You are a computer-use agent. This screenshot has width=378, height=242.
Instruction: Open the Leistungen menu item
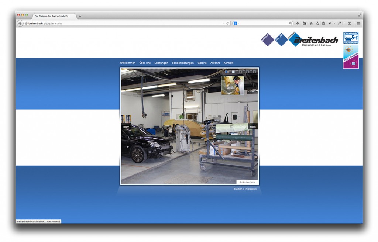(x=161, y=63)
